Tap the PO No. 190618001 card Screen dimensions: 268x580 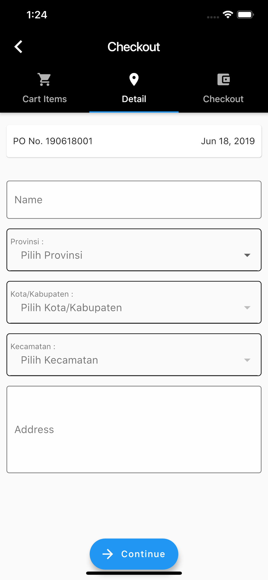coord(134,141)
